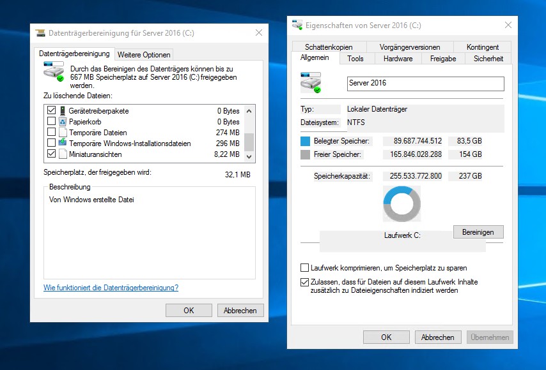
Task: Click the 32,1 MB freed space value
Action: coord(237,174)
